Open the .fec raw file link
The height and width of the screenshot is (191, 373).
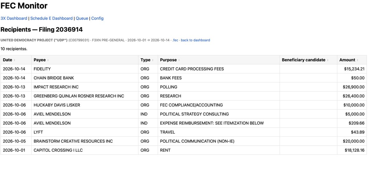pos(175,40)
